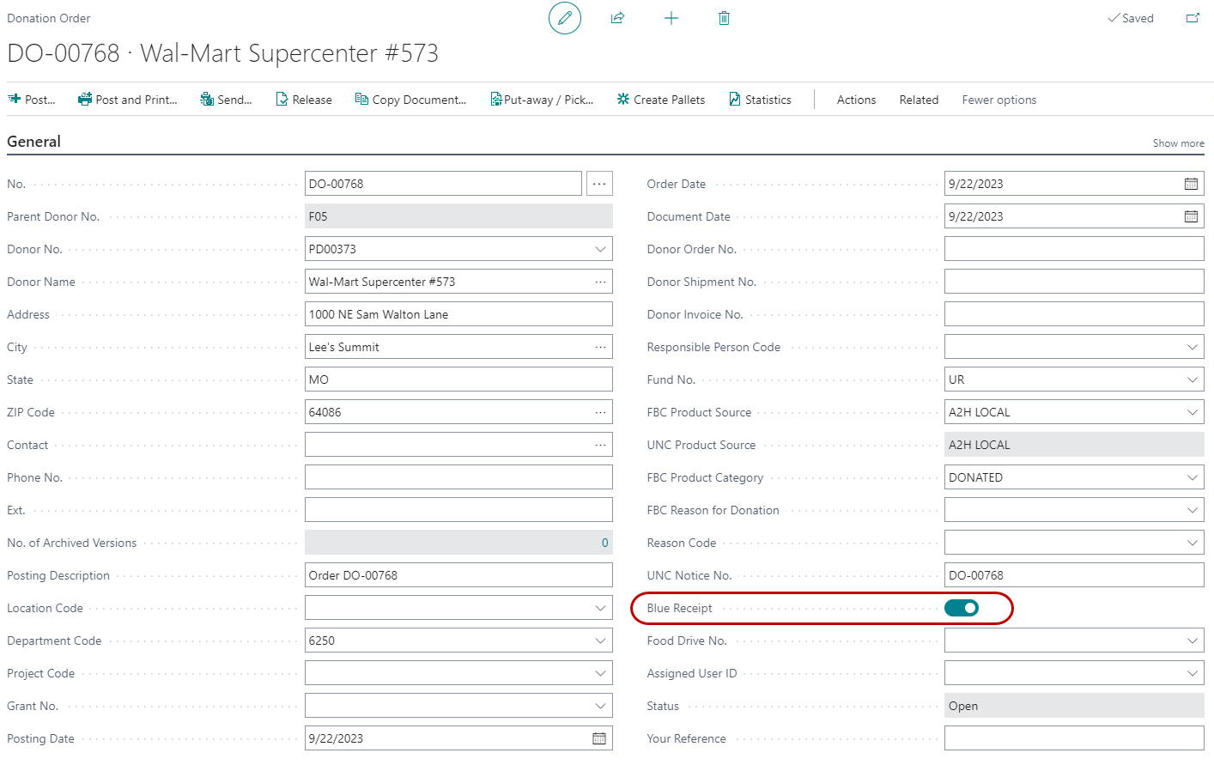Click Create Pallets action
1214x765 pixels.
(x=661, y=100)
